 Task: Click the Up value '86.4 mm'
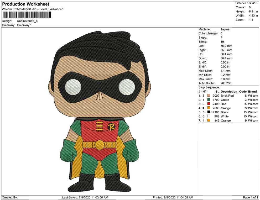226,54
